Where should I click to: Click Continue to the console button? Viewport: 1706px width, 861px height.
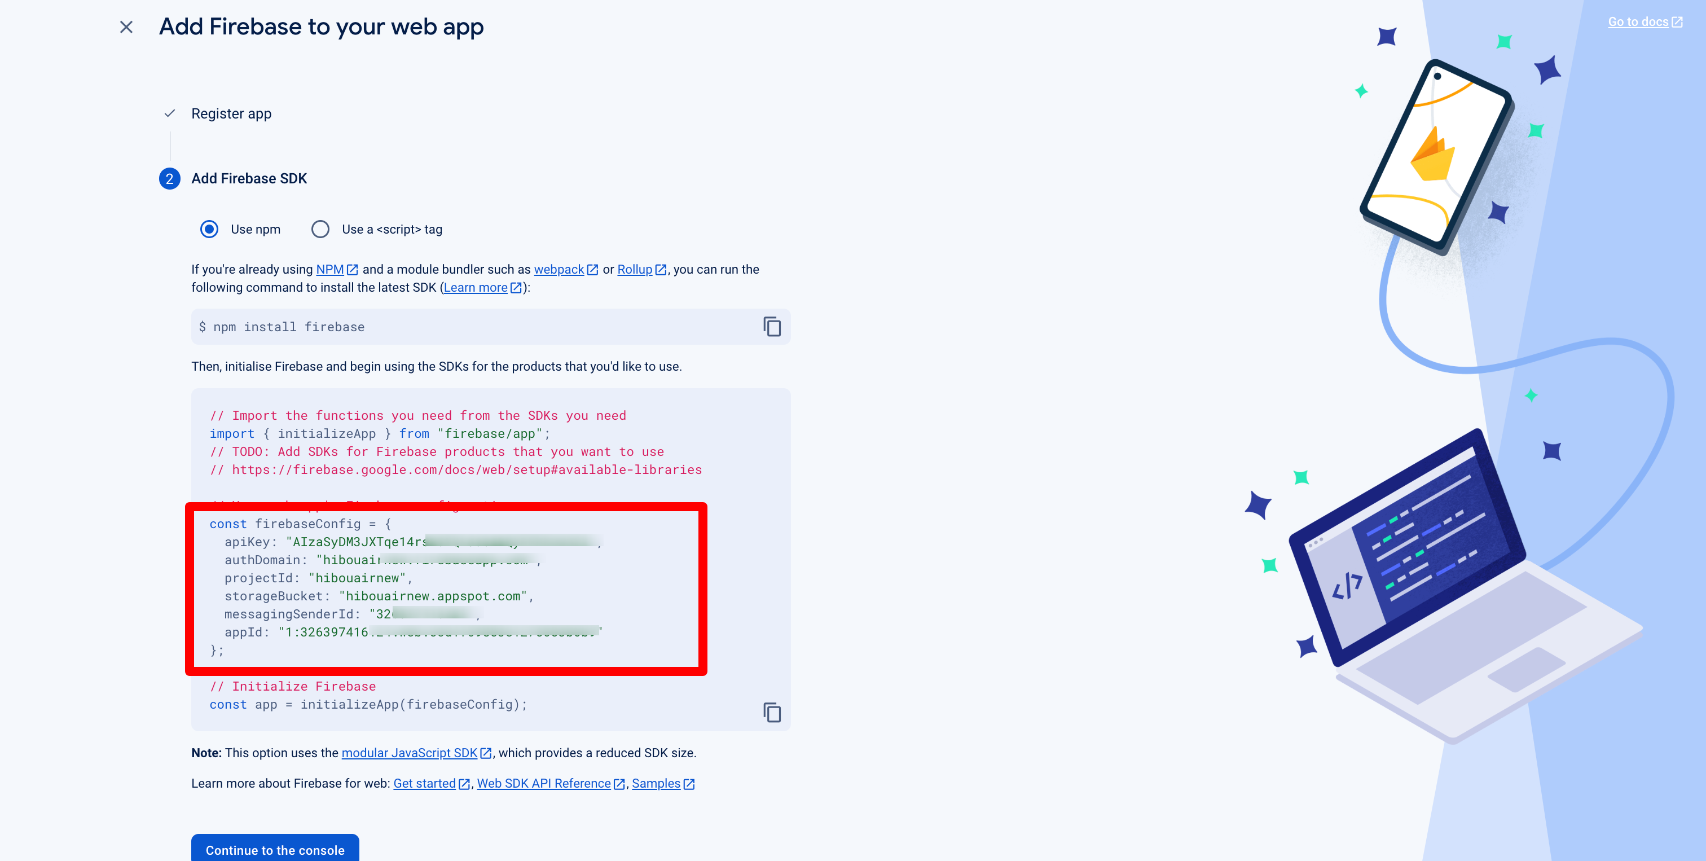275,849
